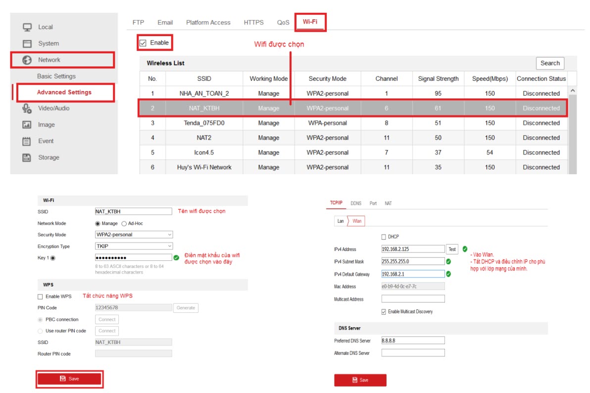Click the Storage disk icon
Screen dimensions: 590x393
[x=27, y=157]
